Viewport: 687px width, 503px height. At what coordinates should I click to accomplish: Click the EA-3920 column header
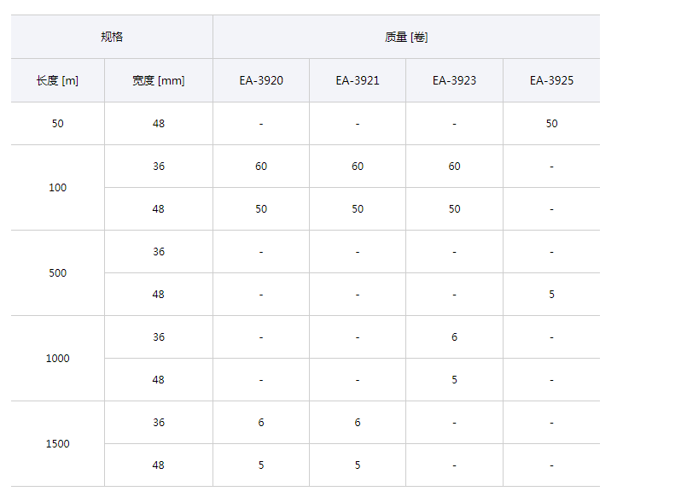click(x=261, y=80)
